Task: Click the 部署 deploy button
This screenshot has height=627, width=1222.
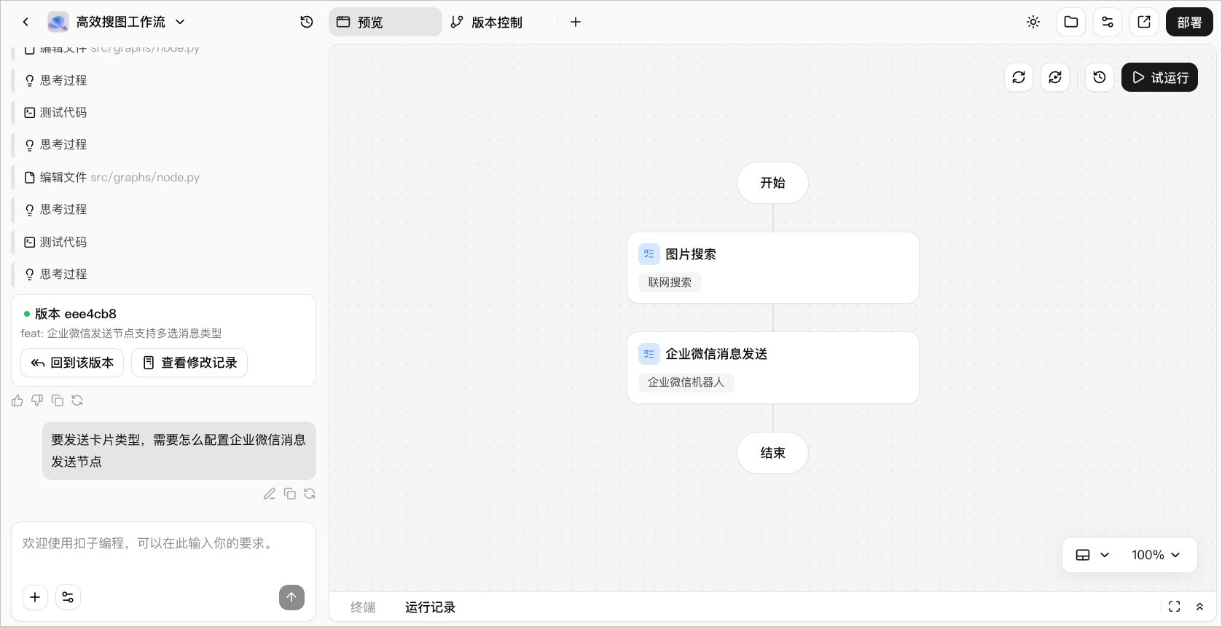Action: (1189, 22)
